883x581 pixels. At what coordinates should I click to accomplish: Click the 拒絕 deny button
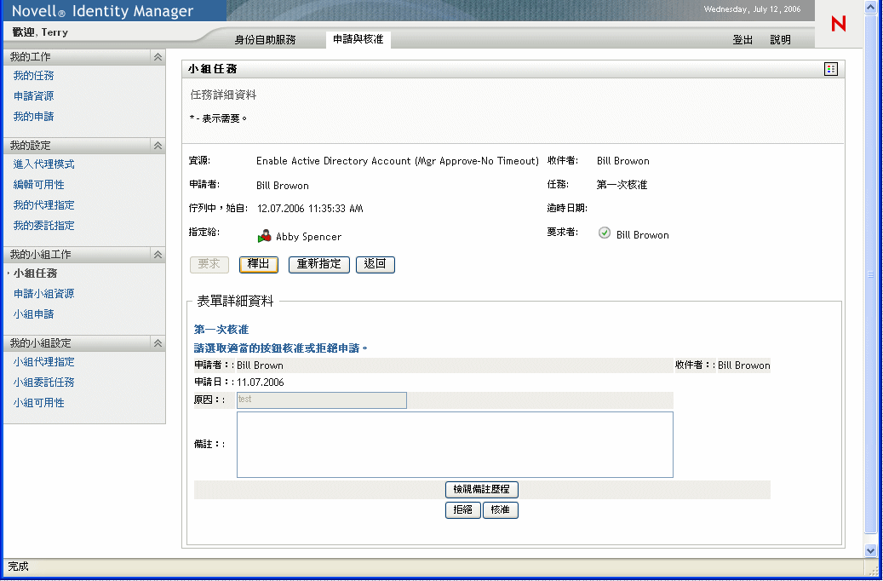[463, 510]
